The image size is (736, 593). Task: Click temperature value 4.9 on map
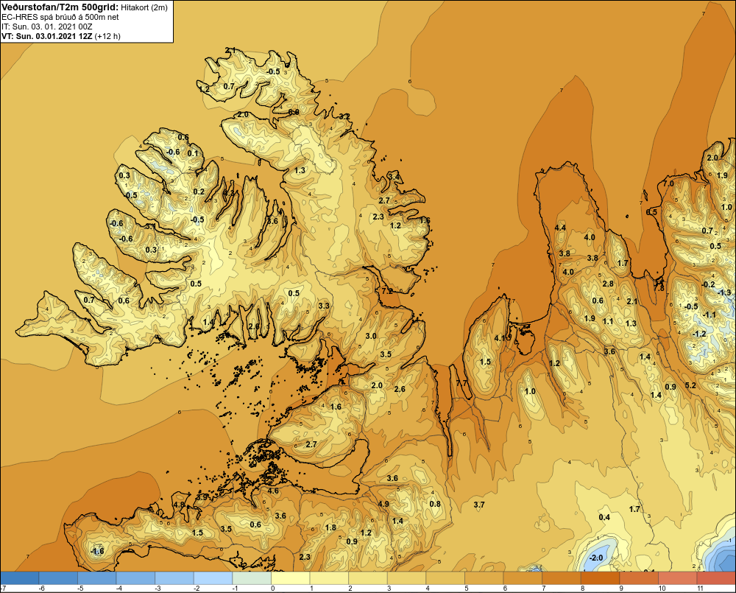(383, 504)
